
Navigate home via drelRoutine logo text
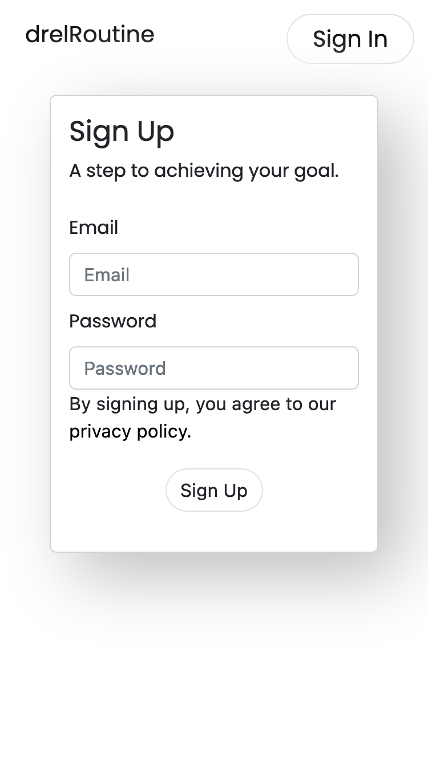pyautogui.click(x=90, y=34)
